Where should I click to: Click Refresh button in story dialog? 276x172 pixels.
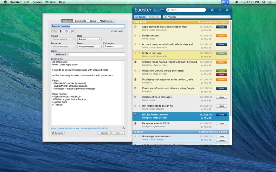pos(58,133)
